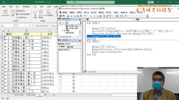Open the VBA 插入(I) menu
The image size is (179, 100).
(x=86, y=12)
